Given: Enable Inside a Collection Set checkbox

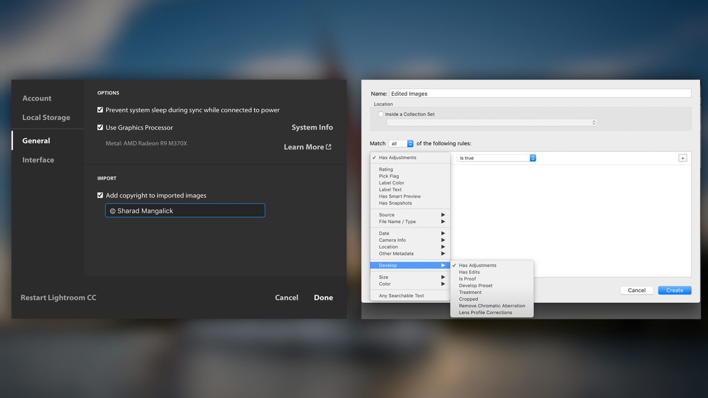Looking at the screenshot, I should tap(381, 114).
